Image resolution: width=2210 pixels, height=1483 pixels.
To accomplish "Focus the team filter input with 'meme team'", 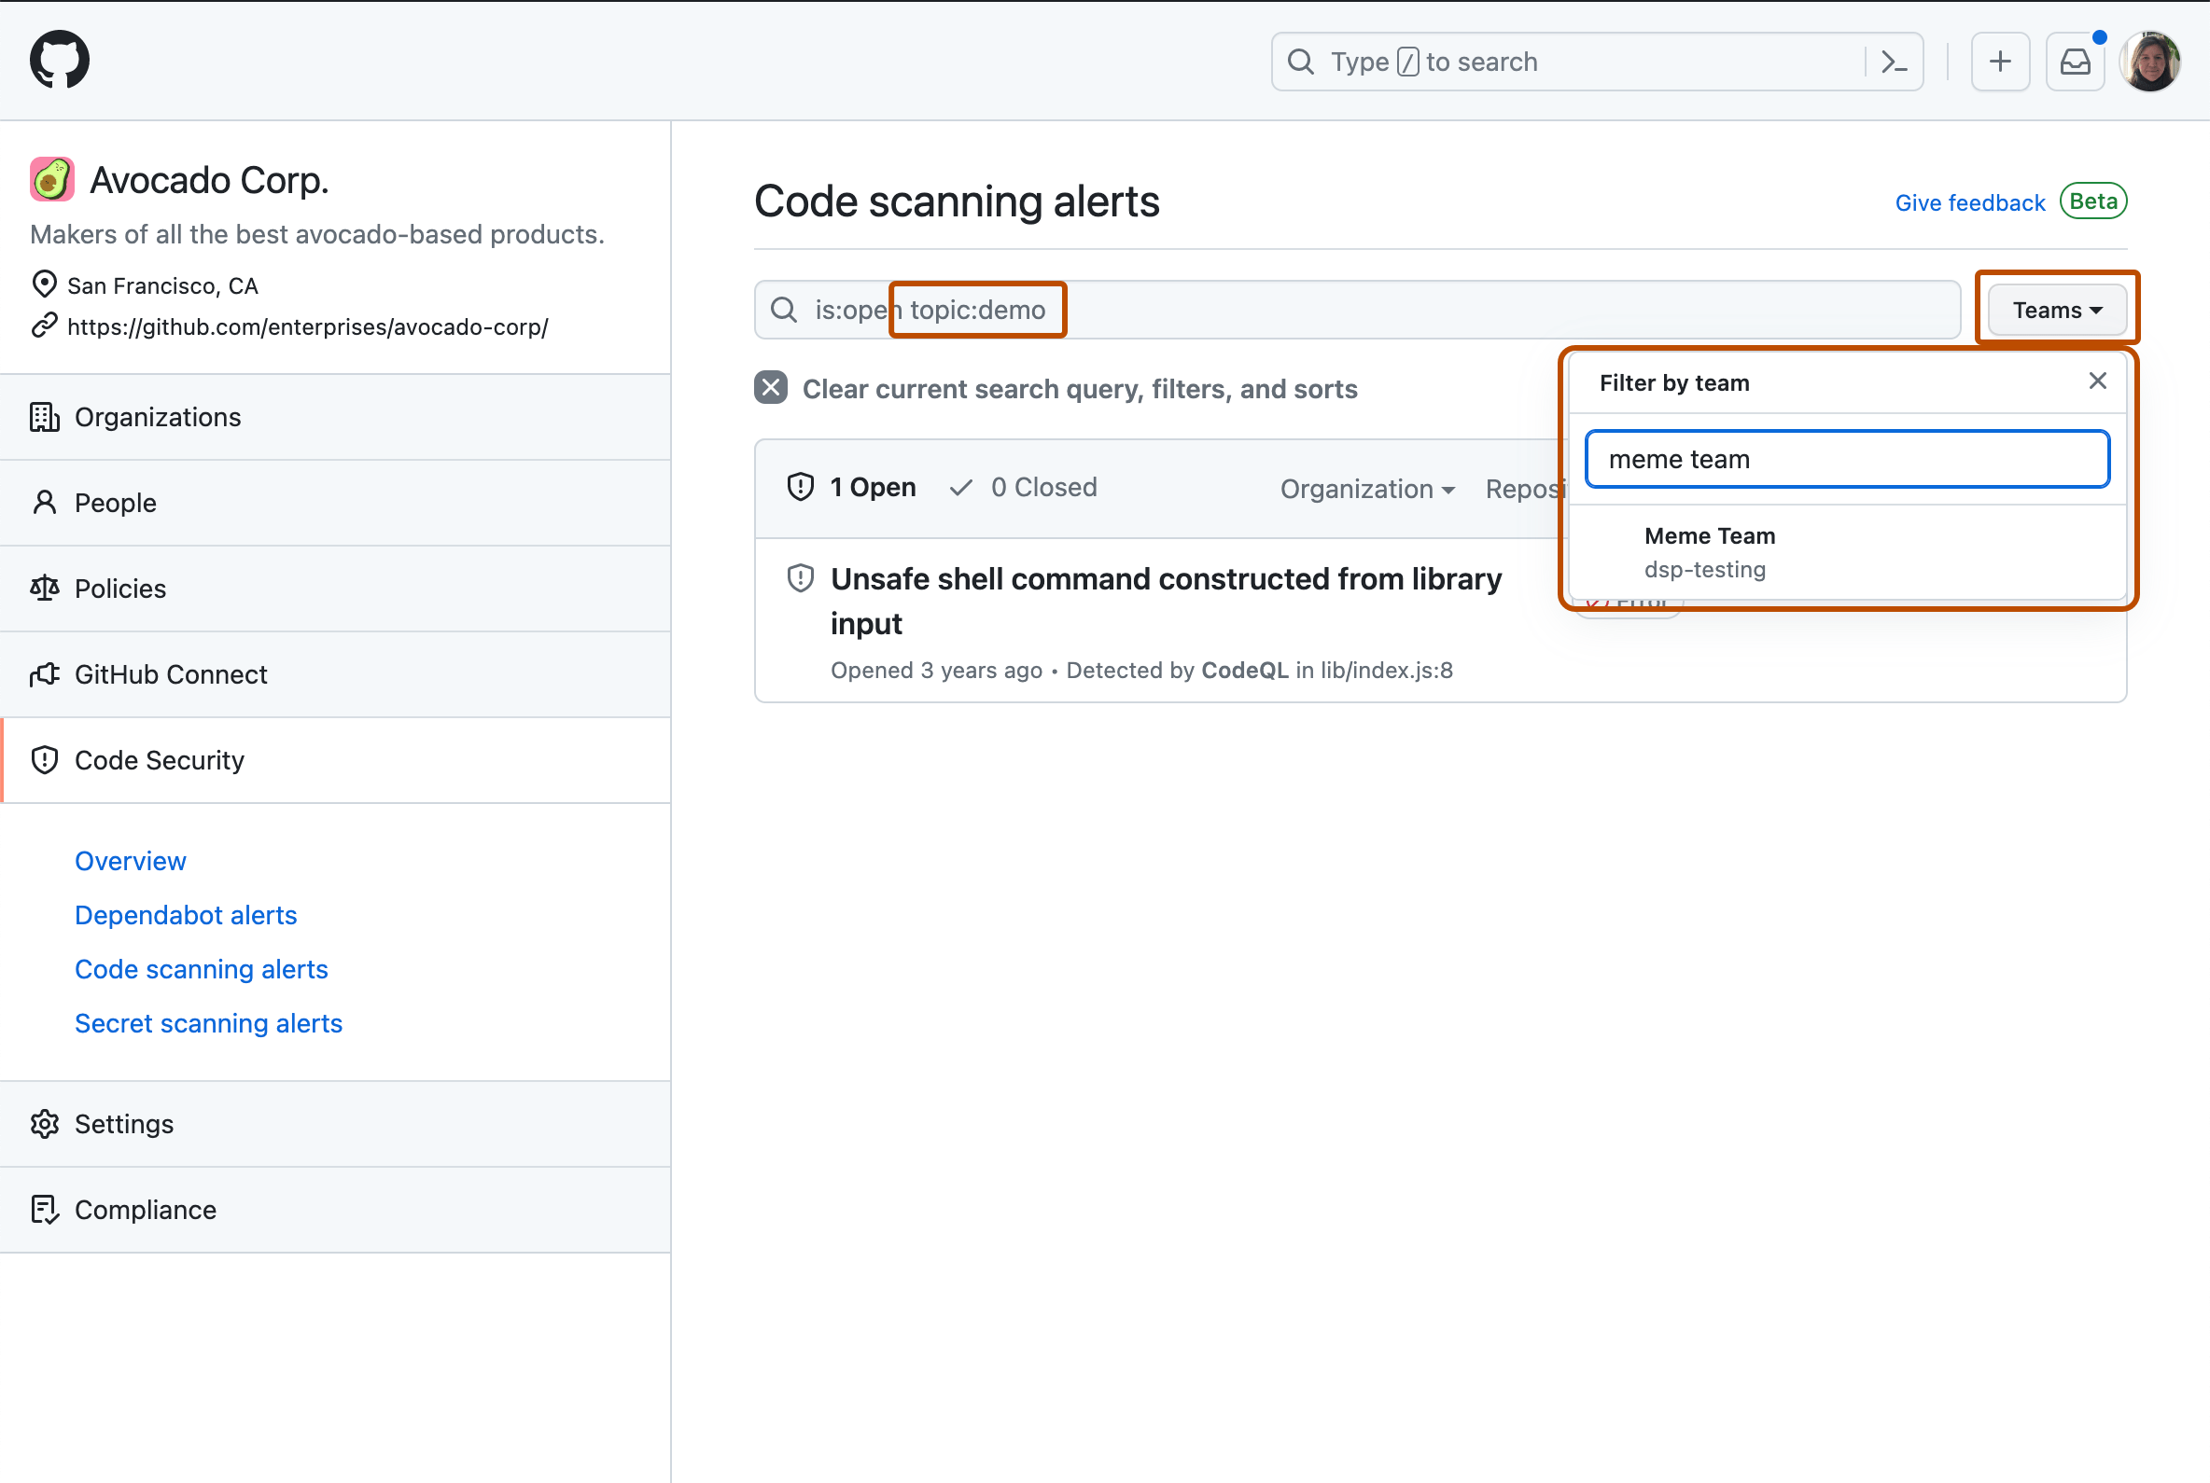I will pyautogui.click(x=1847, y=459).
